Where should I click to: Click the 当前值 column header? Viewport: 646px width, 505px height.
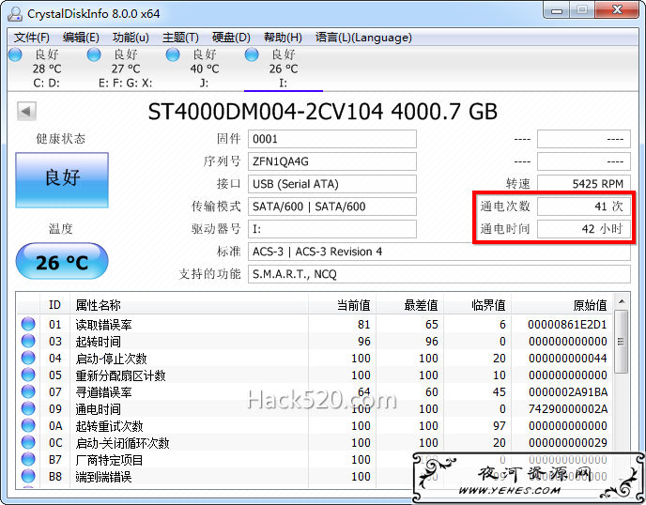(x=343, y=305)
